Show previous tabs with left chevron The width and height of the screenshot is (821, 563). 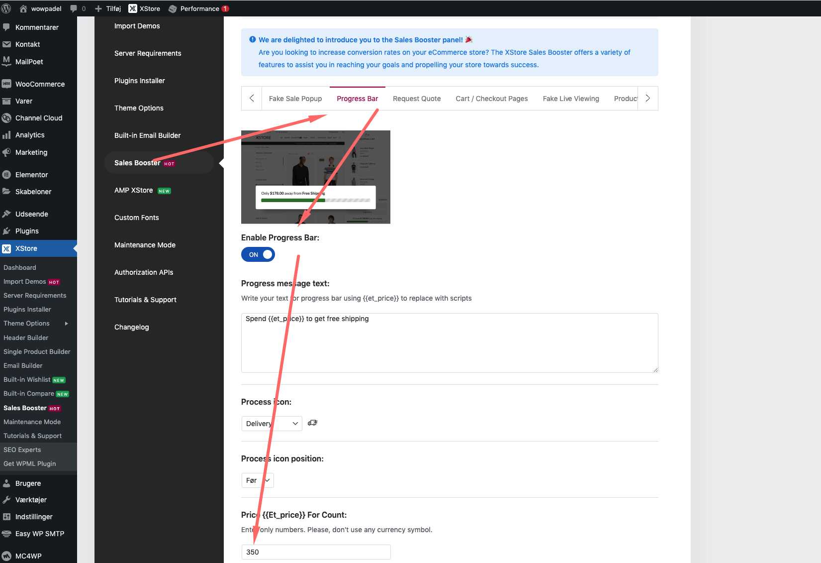[252, 99]
